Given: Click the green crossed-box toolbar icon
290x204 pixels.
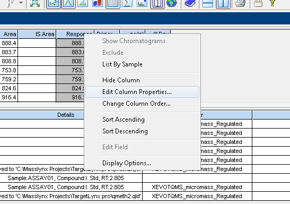Looking at the screenshot, I should pos(35,3).
